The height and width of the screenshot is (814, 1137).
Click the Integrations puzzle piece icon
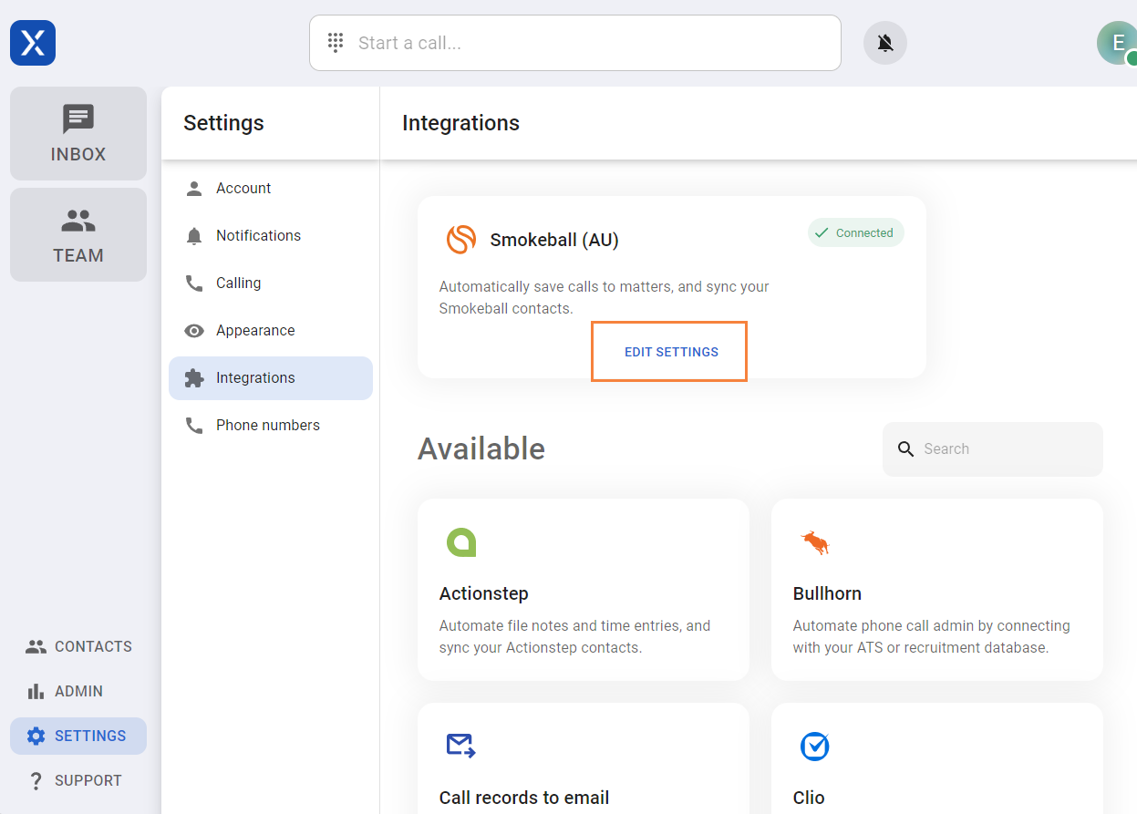pyautogui.click(x=194, y=378)
